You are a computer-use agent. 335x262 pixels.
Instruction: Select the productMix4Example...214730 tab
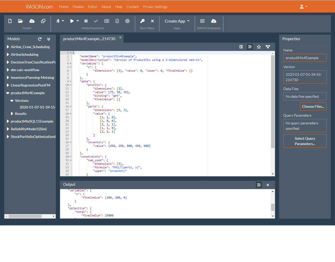coord(89,39)
